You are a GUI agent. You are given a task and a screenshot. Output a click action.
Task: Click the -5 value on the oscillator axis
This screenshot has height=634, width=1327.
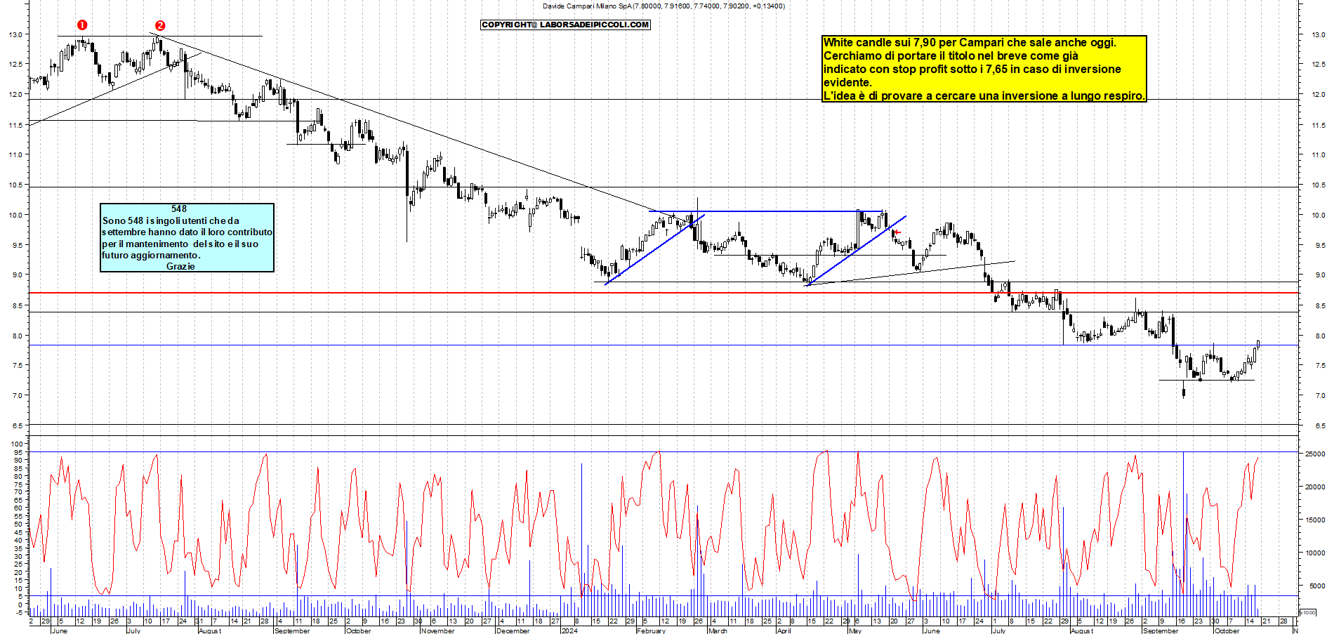(x=19, y=612)
